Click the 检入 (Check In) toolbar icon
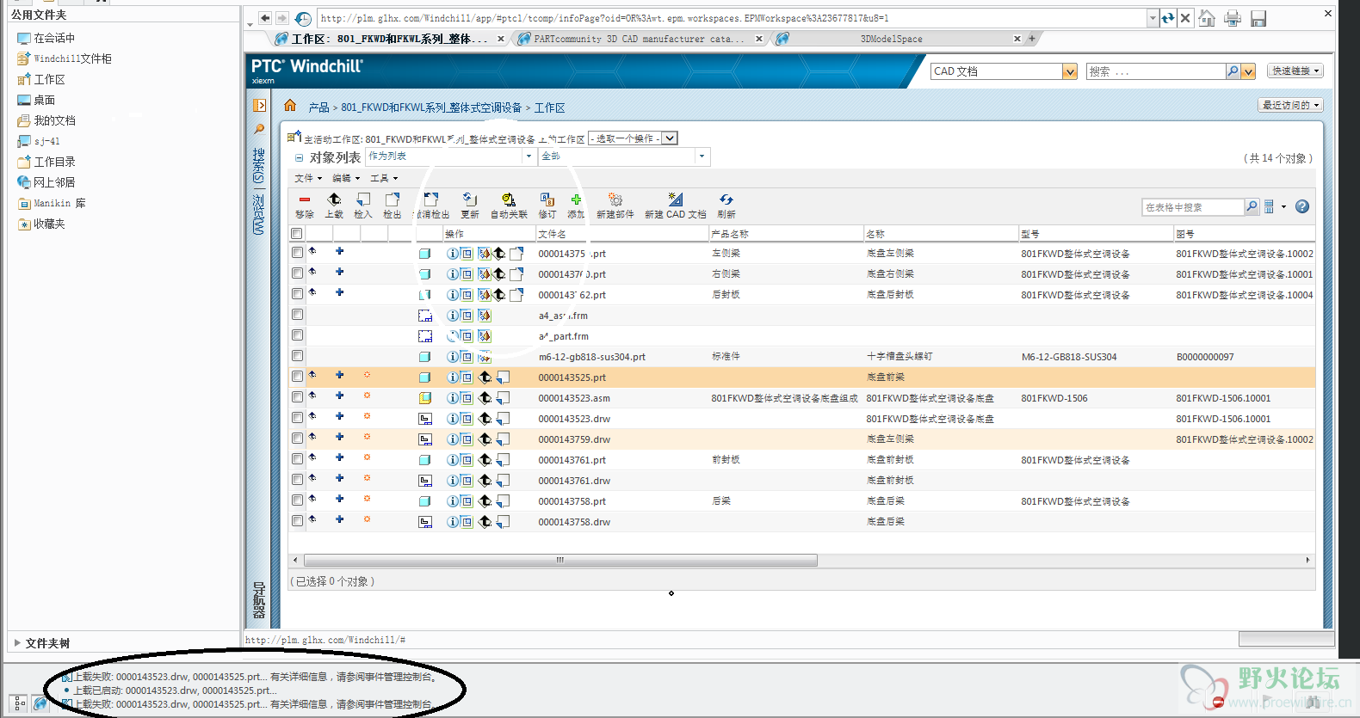Screen dimensions: 1360x718 (363, 199)
